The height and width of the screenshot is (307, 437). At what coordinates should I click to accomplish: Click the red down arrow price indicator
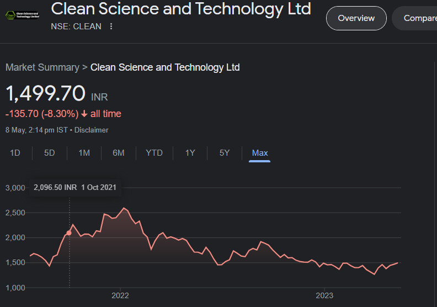(84, 114)
